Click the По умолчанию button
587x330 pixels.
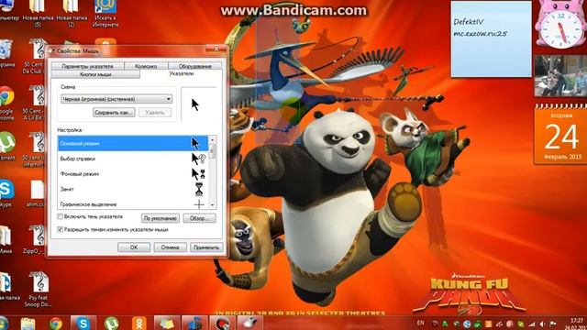[x=161, y=218]
